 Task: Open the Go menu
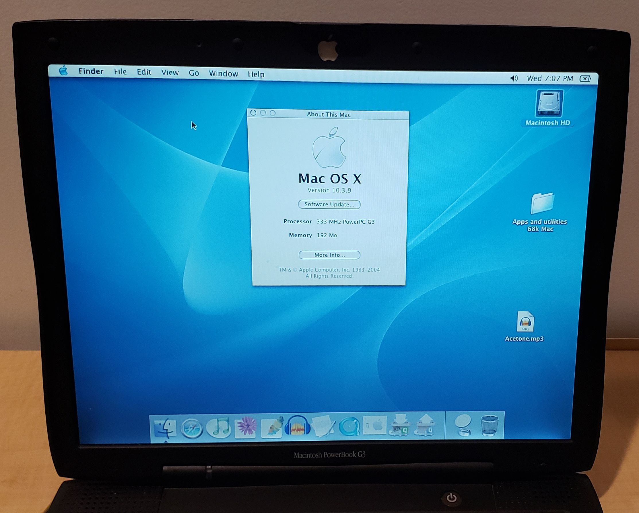(194, 73)
